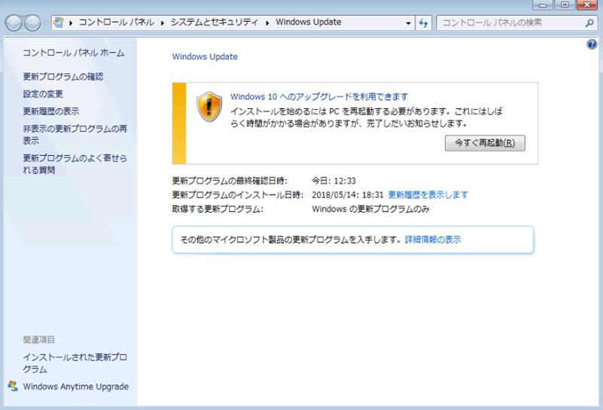
Task: Open the address bar history dropdown
Action: 408,23
